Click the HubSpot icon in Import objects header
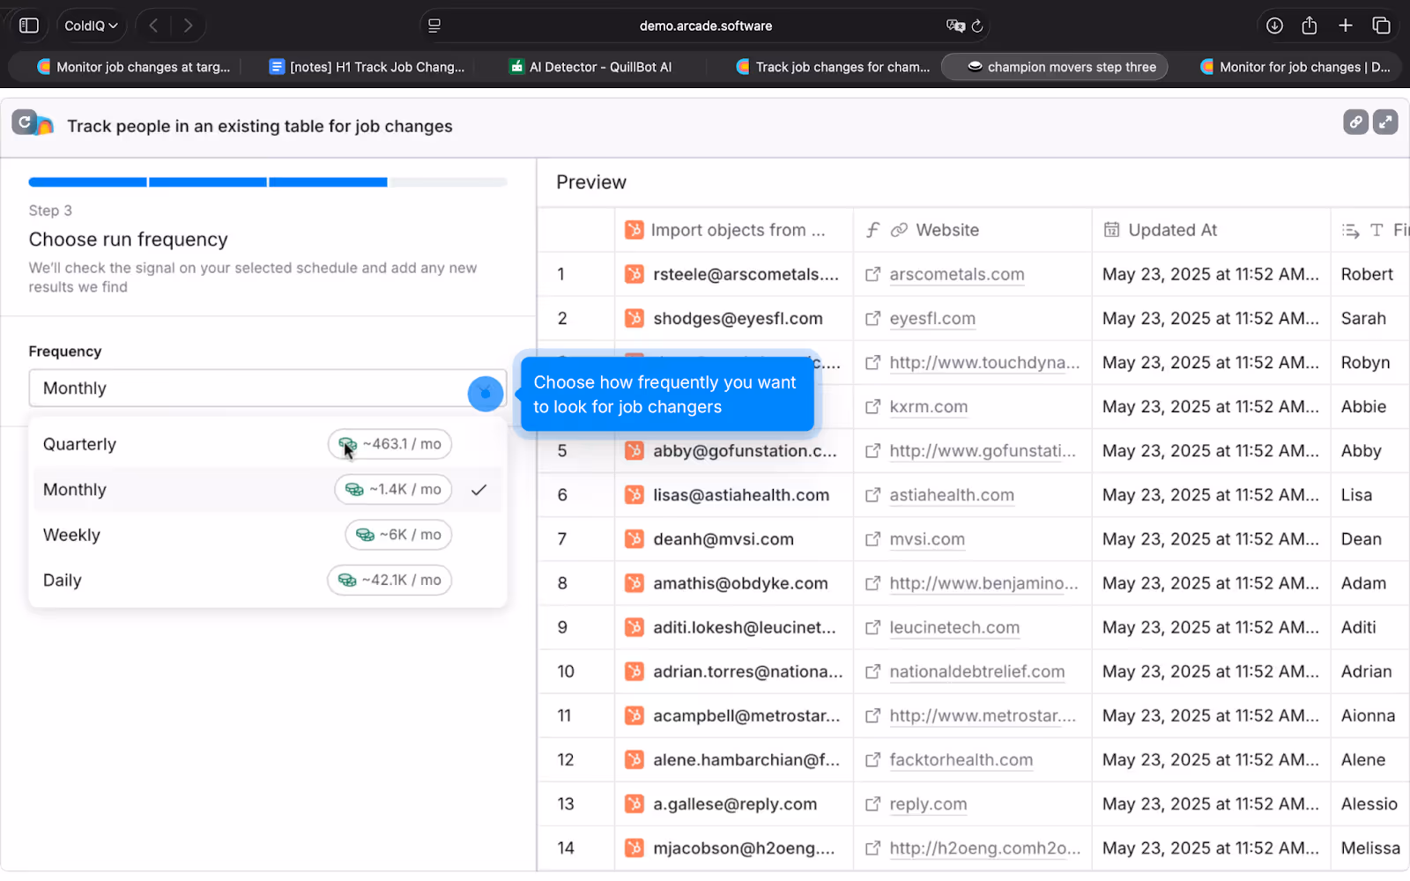Image resolution: width=1410 pixels, height=881 pixels. pyautogui.click(x=634, y=230)
